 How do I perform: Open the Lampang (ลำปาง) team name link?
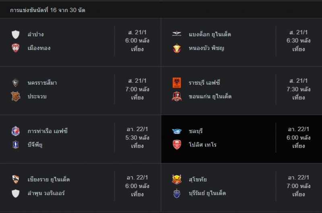(35, 34)
